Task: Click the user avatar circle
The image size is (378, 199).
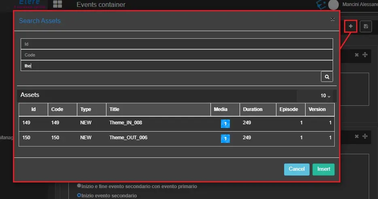Action: click(x=333, y=5)
